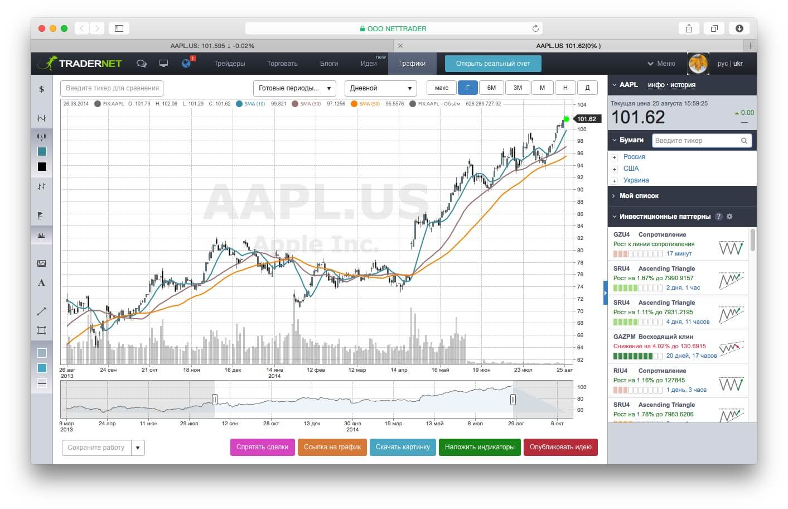Add a new Safari tab

pyautogui.click(x=750, y=46)
